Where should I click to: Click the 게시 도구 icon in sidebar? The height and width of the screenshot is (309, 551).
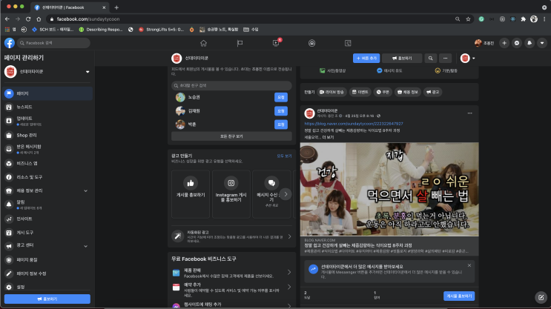[9, 233]
